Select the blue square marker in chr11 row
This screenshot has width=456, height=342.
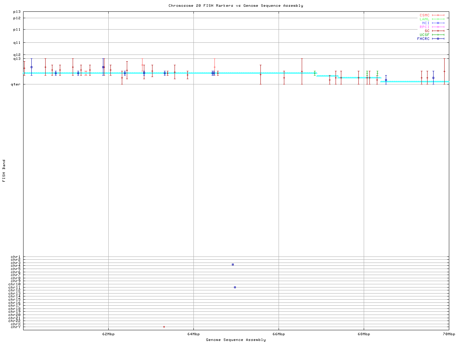click(235, 287)
